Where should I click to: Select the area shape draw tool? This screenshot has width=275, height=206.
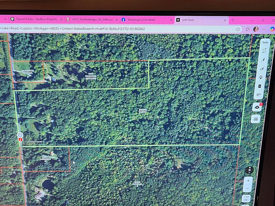pos(264,50)
